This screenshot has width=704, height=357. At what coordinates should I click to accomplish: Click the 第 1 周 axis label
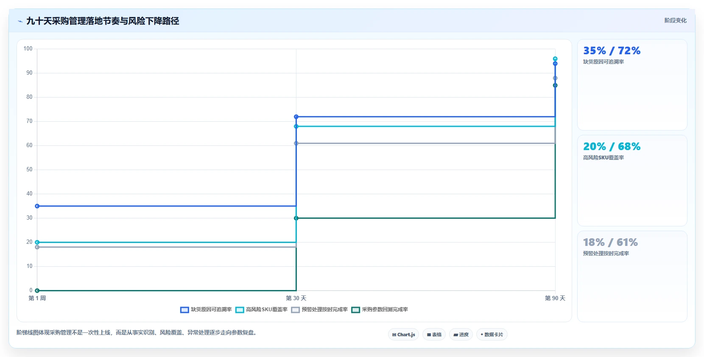click(x=37, y=298)
